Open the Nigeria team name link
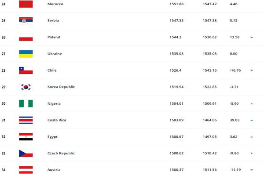 pos(54,103)
